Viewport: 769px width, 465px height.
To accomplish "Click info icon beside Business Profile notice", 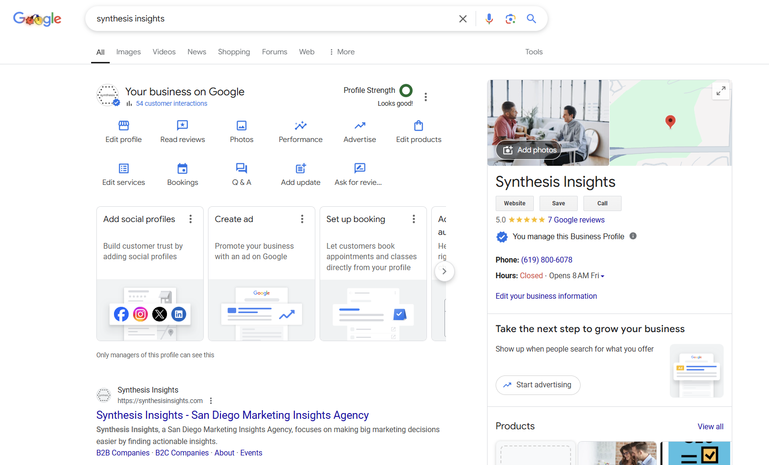I will (633, 236).
